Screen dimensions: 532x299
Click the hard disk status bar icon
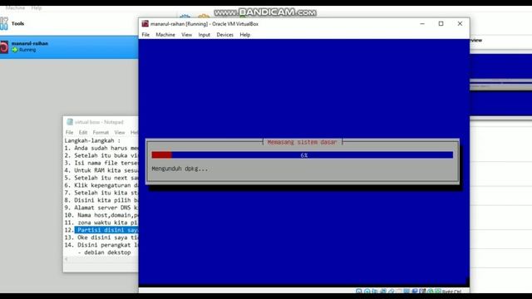coord(358,292)
